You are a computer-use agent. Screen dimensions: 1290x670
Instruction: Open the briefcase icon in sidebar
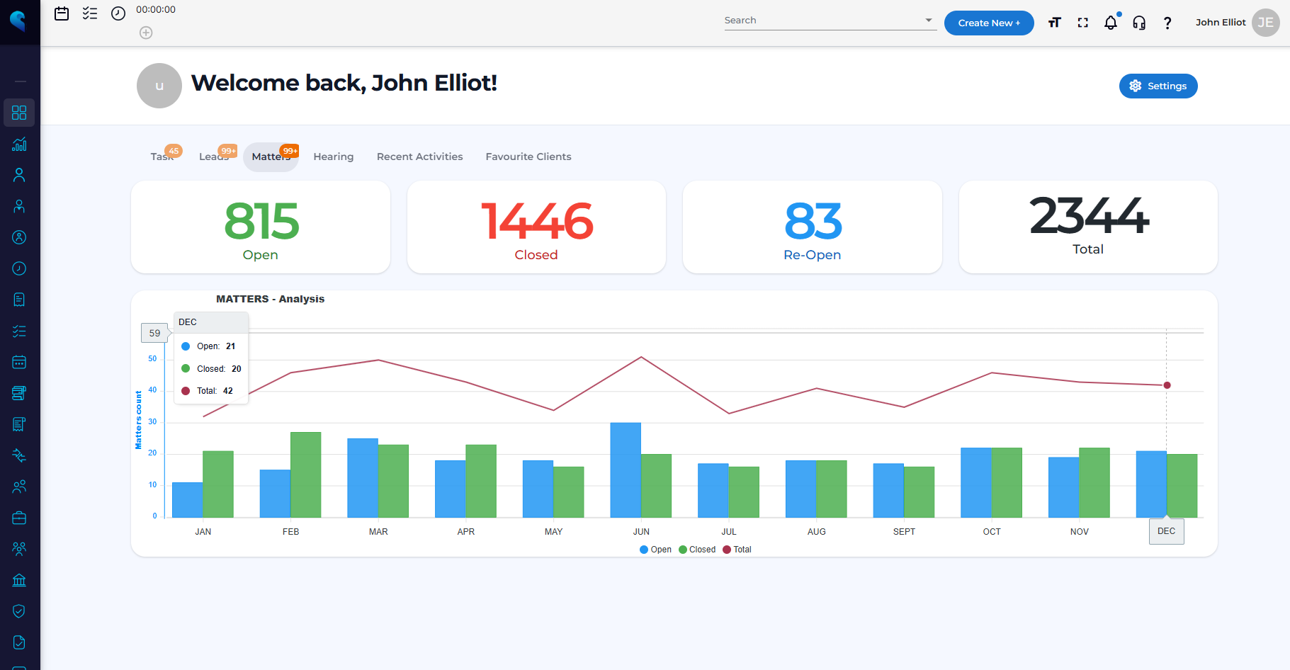(19, 518)
